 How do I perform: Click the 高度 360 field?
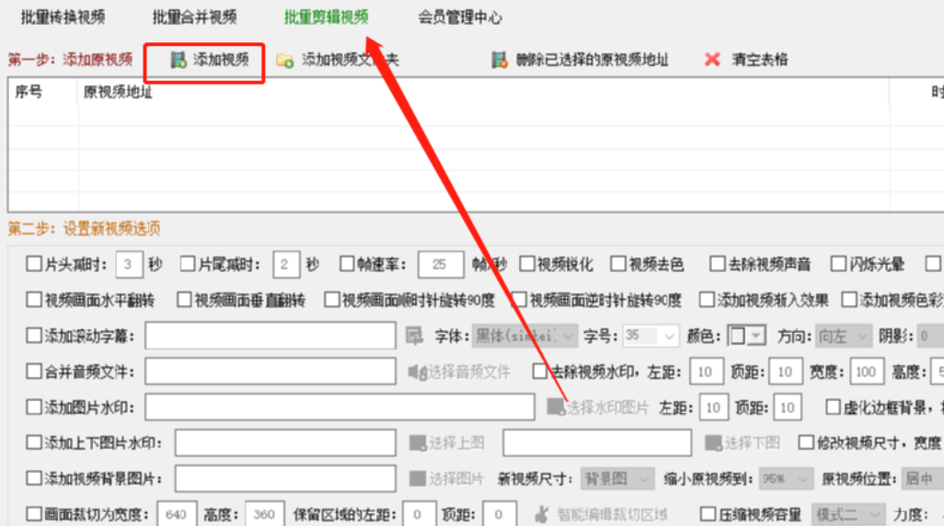coord(264,514)
